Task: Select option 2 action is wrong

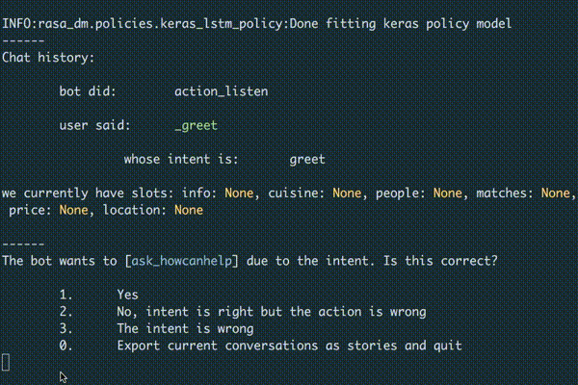Action: [243, 312]
